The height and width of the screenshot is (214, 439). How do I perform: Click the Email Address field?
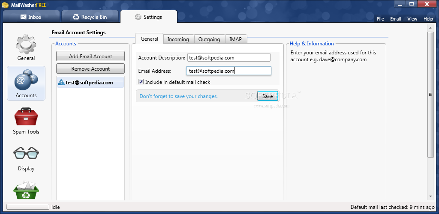(x=229, y=71)
